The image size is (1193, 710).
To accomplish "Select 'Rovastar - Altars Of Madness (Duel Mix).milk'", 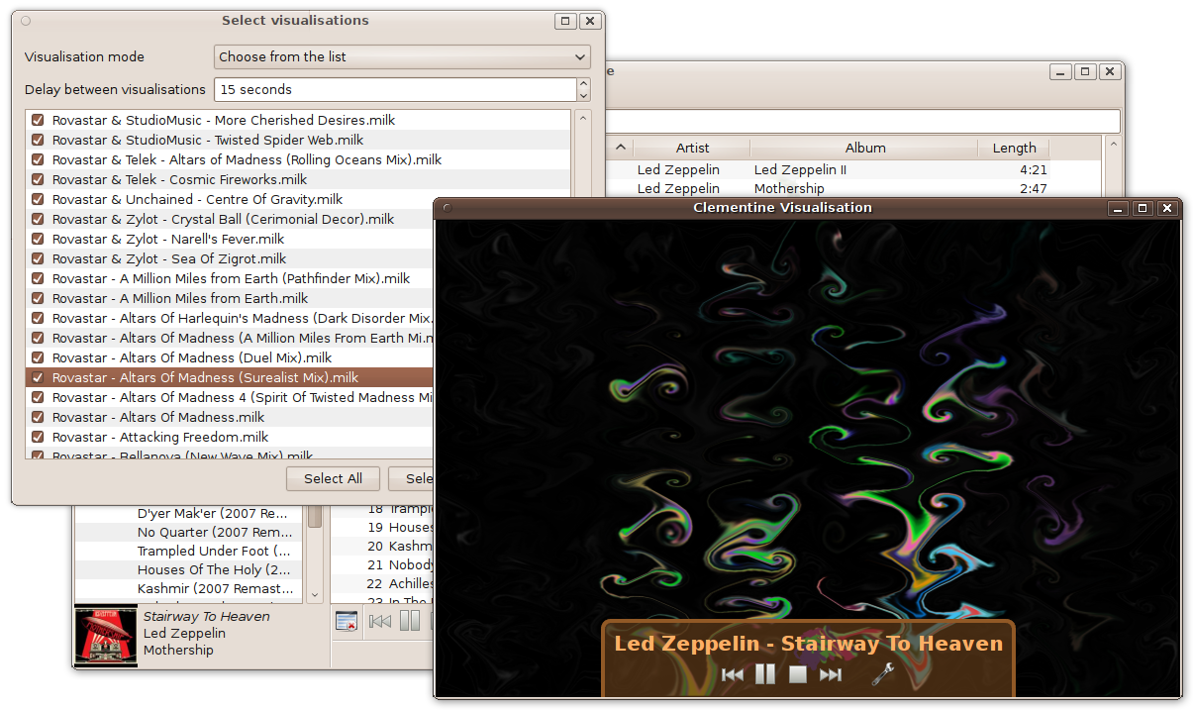I will (x=228, y=357).
